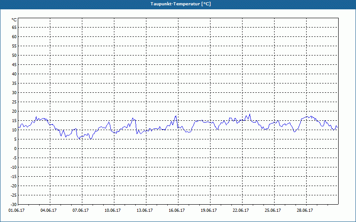Click the 30 y-axis label
Viewport: 356px width, 222px height.
[x=14, y=93]
